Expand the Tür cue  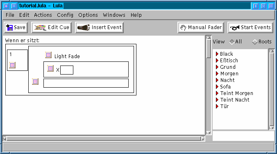pos(217,106)
